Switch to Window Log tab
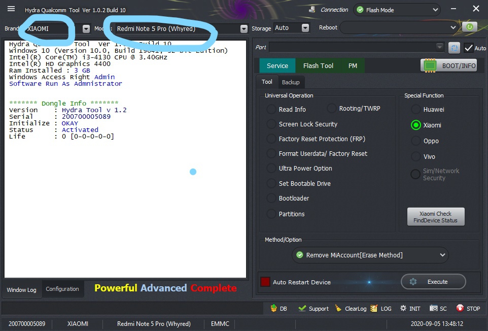Screen dimensions: 488x331 (x=21, y=289)
